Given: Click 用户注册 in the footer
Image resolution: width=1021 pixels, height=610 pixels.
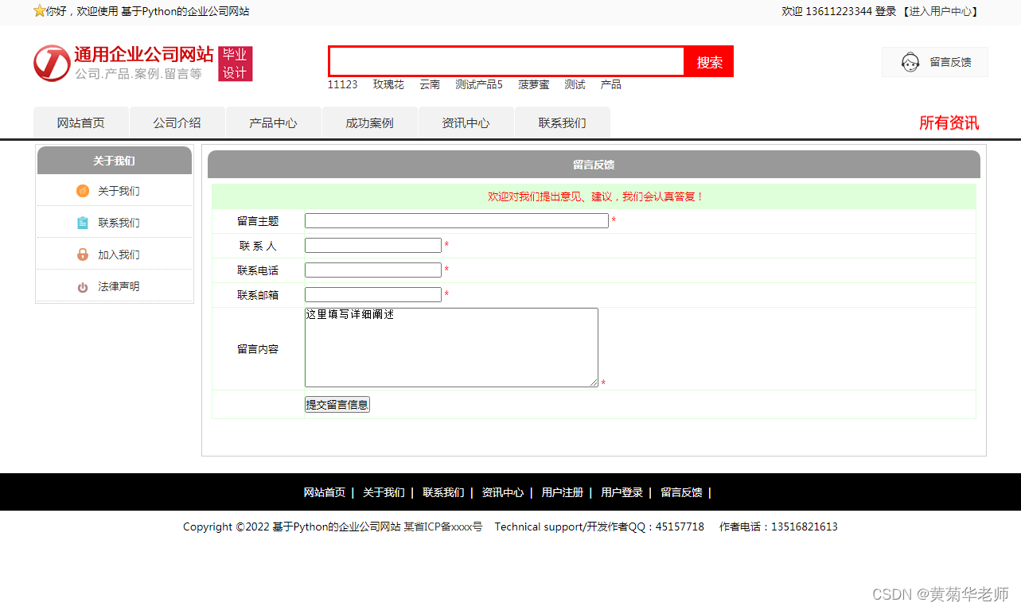Looking at the screenshot, I should [562, 492].
